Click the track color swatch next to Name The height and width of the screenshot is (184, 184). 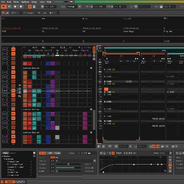click(x=53, y=157)
